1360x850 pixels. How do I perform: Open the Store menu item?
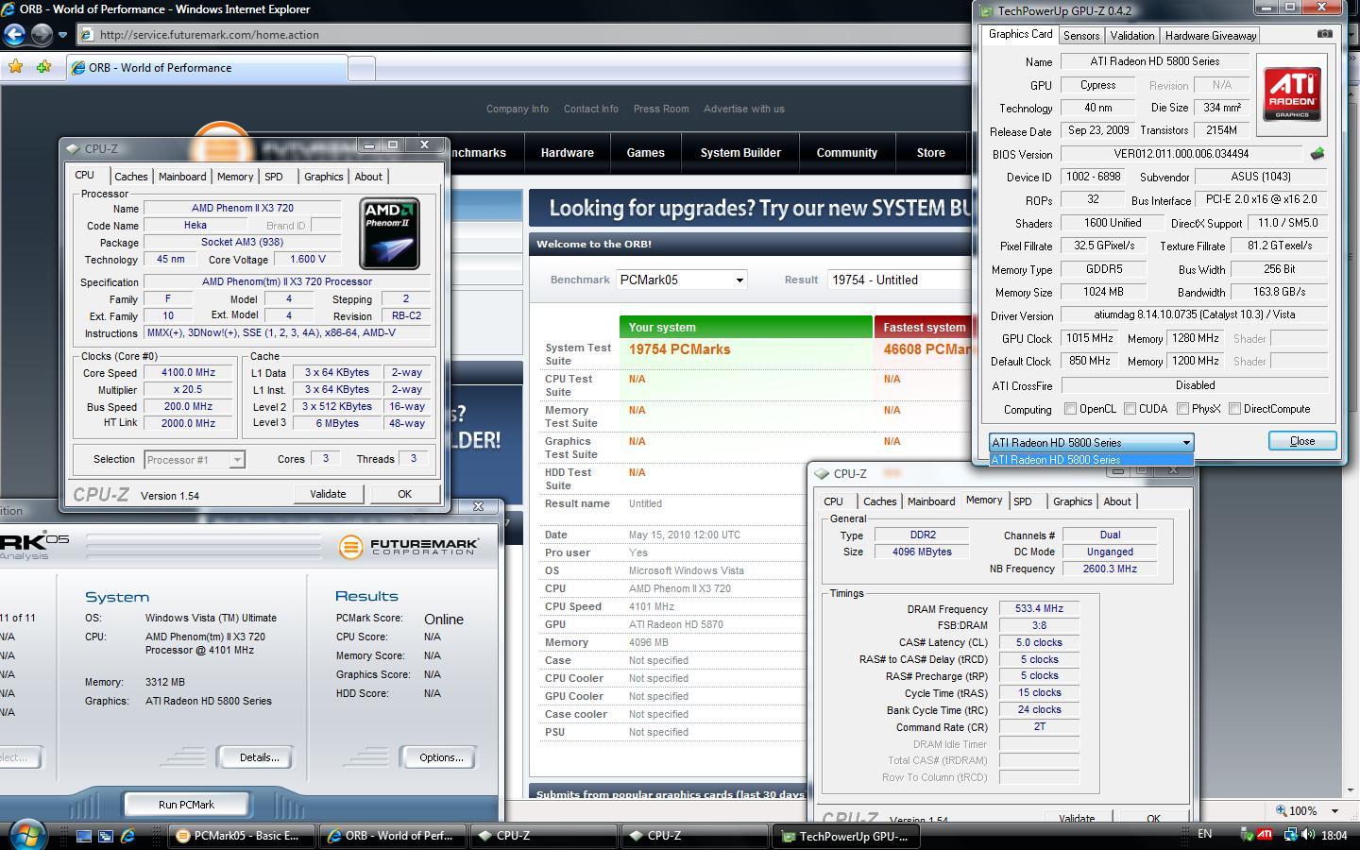[930, 152]
